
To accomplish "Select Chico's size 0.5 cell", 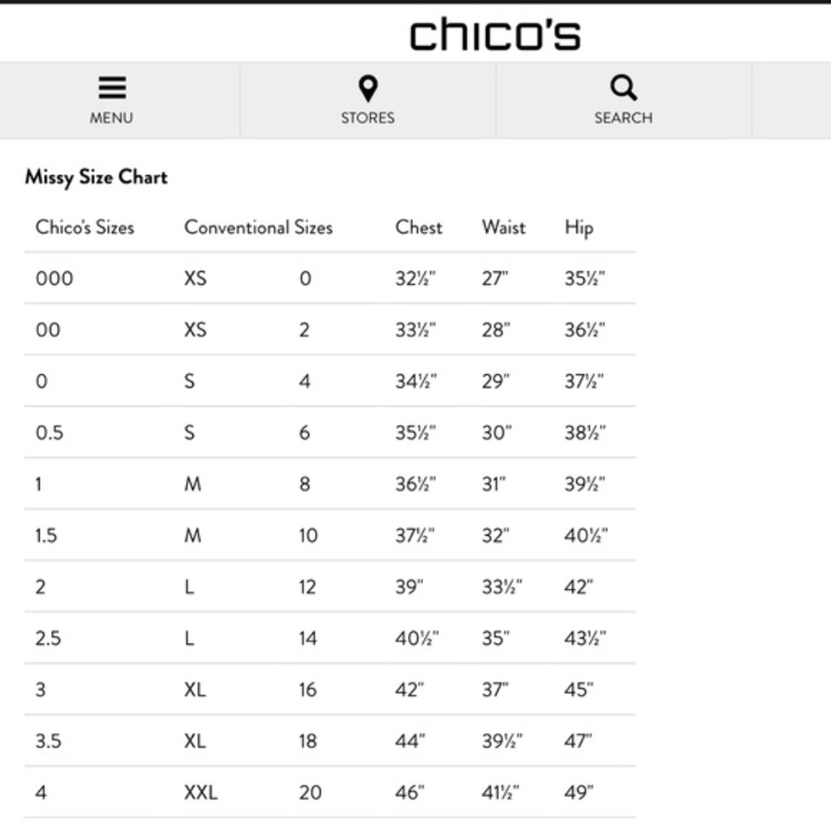I will [x=49, y=433].
